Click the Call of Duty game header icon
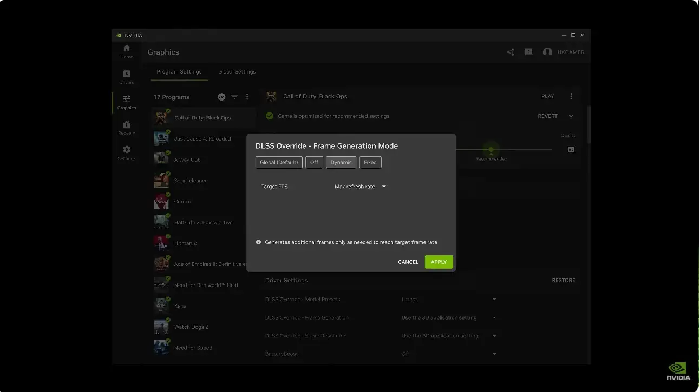 [271, 96]
